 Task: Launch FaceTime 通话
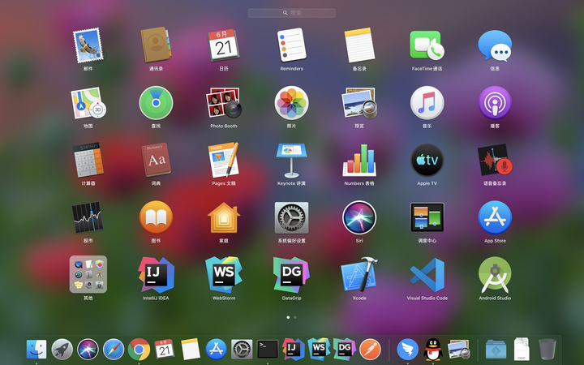(x=427, y=45)
